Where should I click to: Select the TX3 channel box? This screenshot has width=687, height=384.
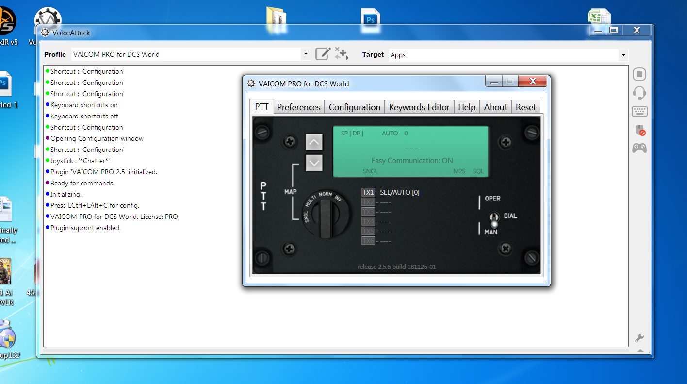[x=368, y=212]
